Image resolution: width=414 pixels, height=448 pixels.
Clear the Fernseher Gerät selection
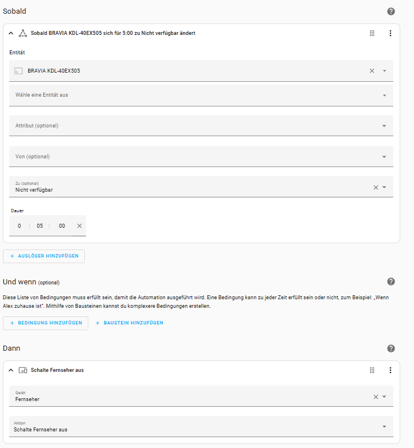pyautogui.click(x=376, y=397)
